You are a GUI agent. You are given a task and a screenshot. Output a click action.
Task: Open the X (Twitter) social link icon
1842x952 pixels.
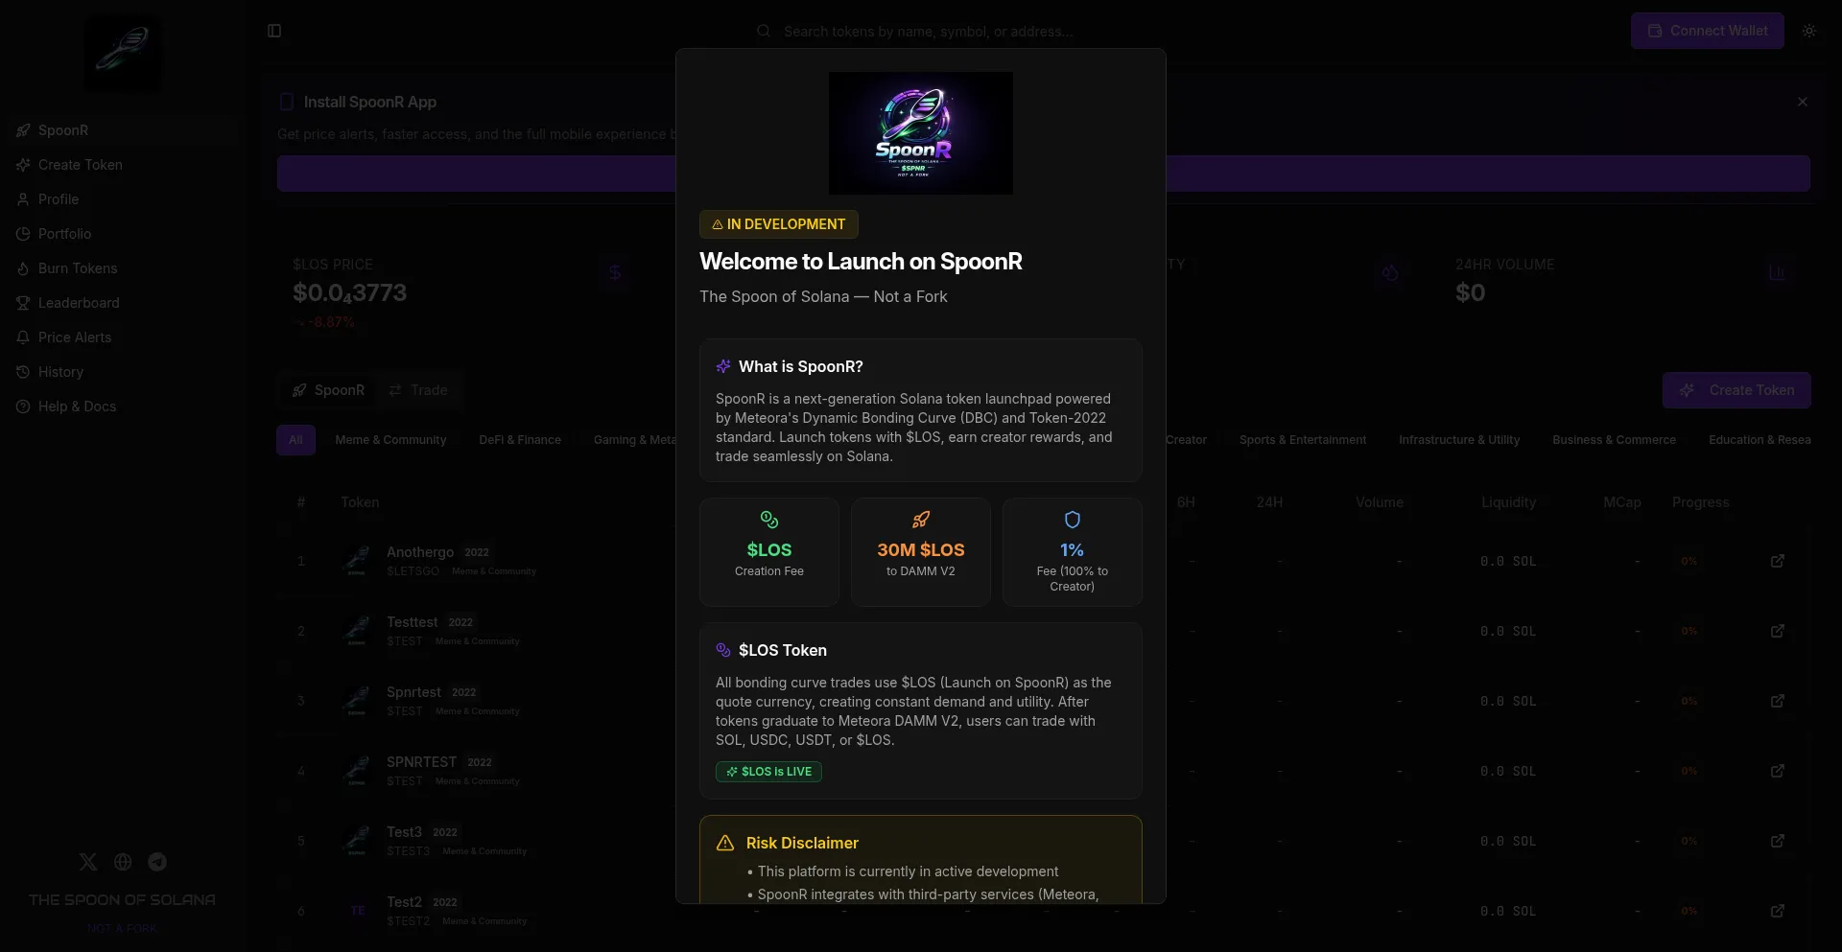[88, 862]
